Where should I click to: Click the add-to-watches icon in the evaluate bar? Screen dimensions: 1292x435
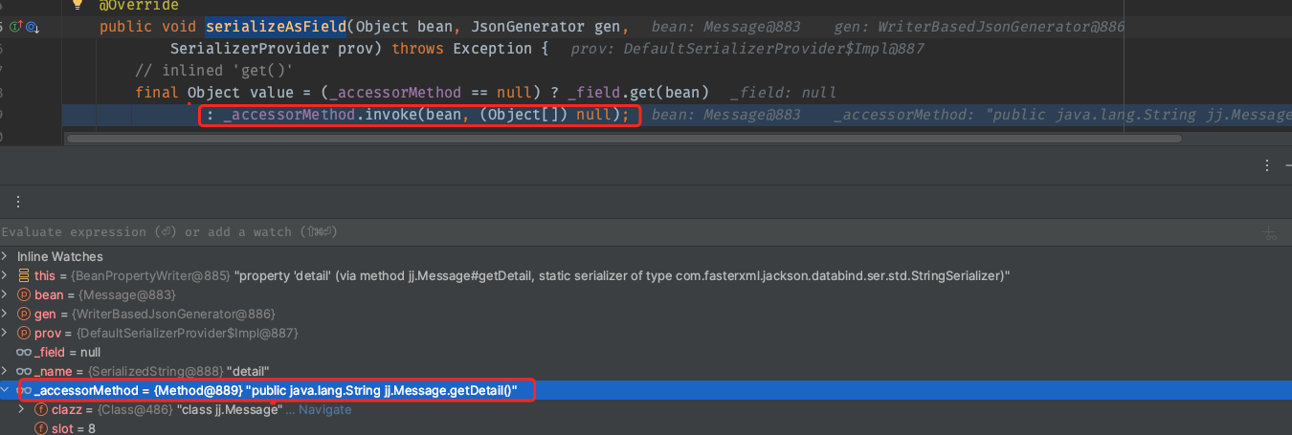point(1270,233)
